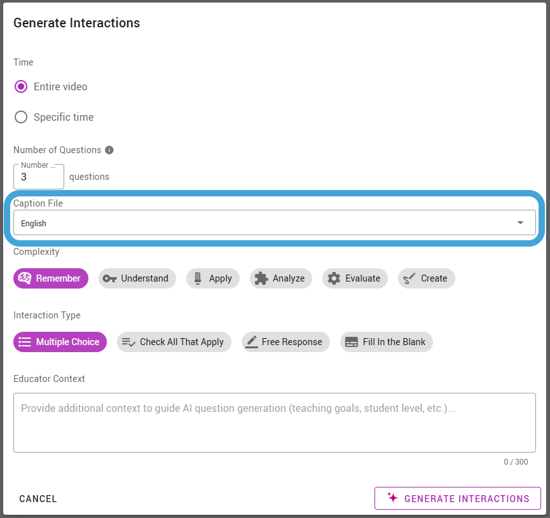This screenshot has height=518, width=550.
Task: Choose the Remember complexity chip
Action: pyautogui.click(x=51, y=278)
